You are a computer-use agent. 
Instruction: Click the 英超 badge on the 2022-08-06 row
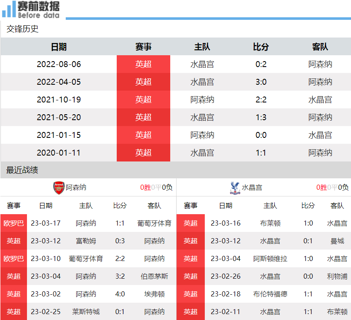[143, 64]
